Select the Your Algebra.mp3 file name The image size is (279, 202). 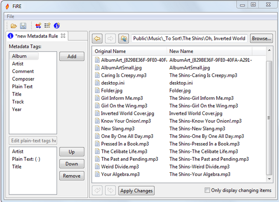120,174
